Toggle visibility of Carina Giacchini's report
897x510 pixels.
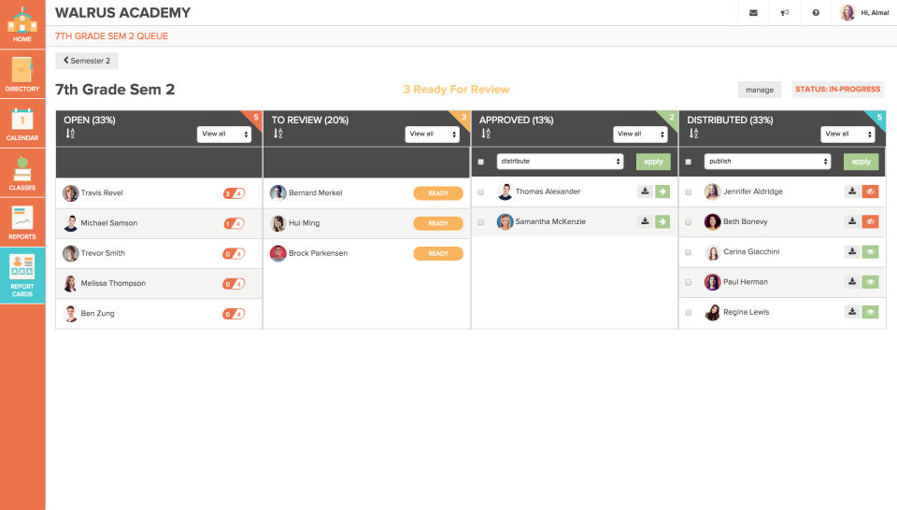(870, 251)
